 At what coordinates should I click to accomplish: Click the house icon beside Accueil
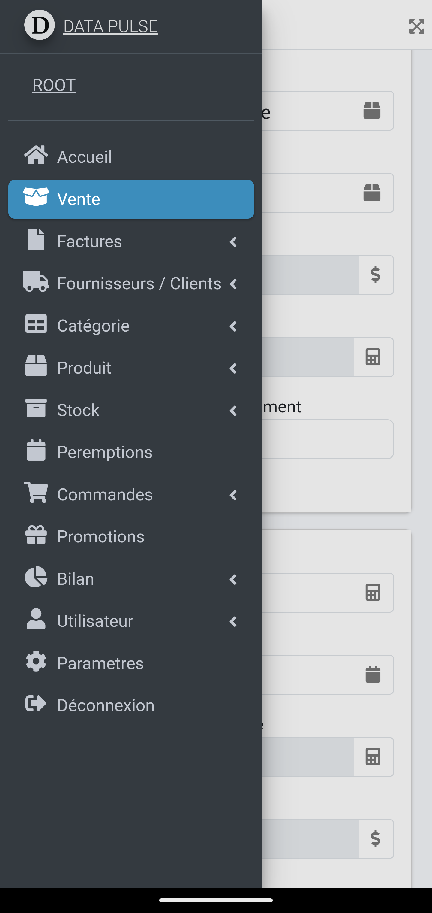(x=36, y=155)
